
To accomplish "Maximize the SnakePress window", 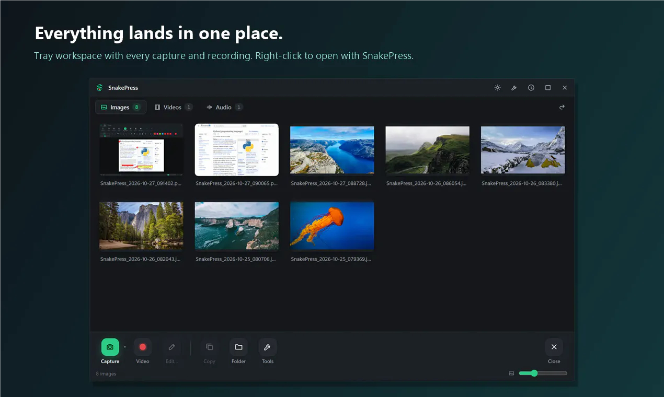I will pyautogui.click(x=548, y=88).
